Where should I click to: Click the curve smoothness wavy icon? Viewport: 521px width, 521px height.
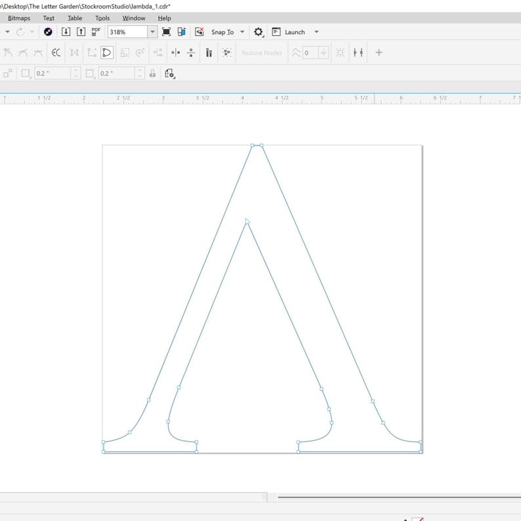click(x=296, y=52)
